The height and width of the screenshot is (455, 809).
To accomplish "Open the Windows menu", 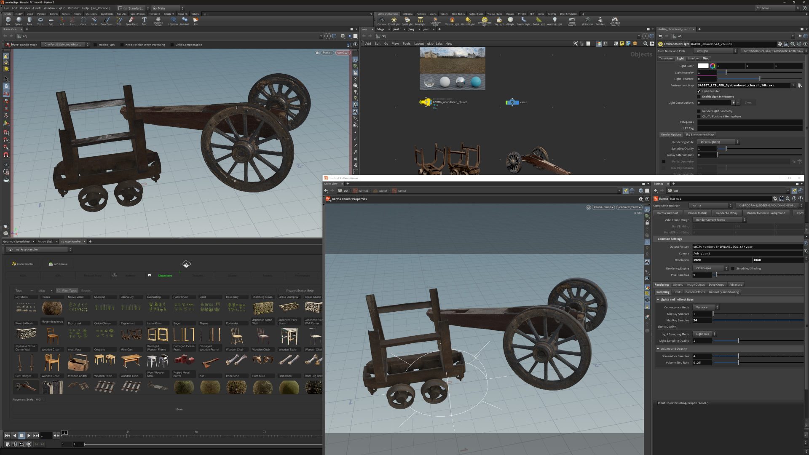I will (x=50, y=8).
